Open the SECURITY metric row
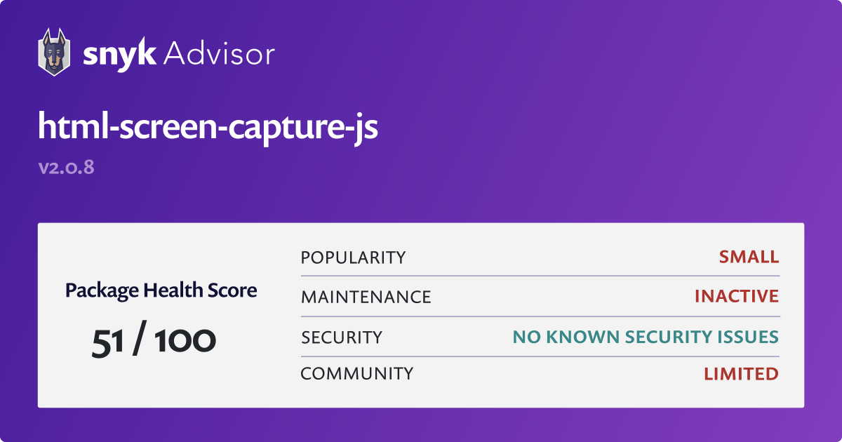Screen dimensions: 842x442 (x=342, y=337)
